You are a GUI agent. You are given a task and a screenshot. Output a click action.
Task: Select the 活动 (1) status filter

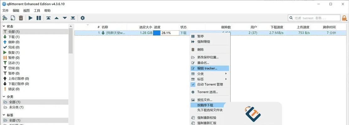click(35, 63)
